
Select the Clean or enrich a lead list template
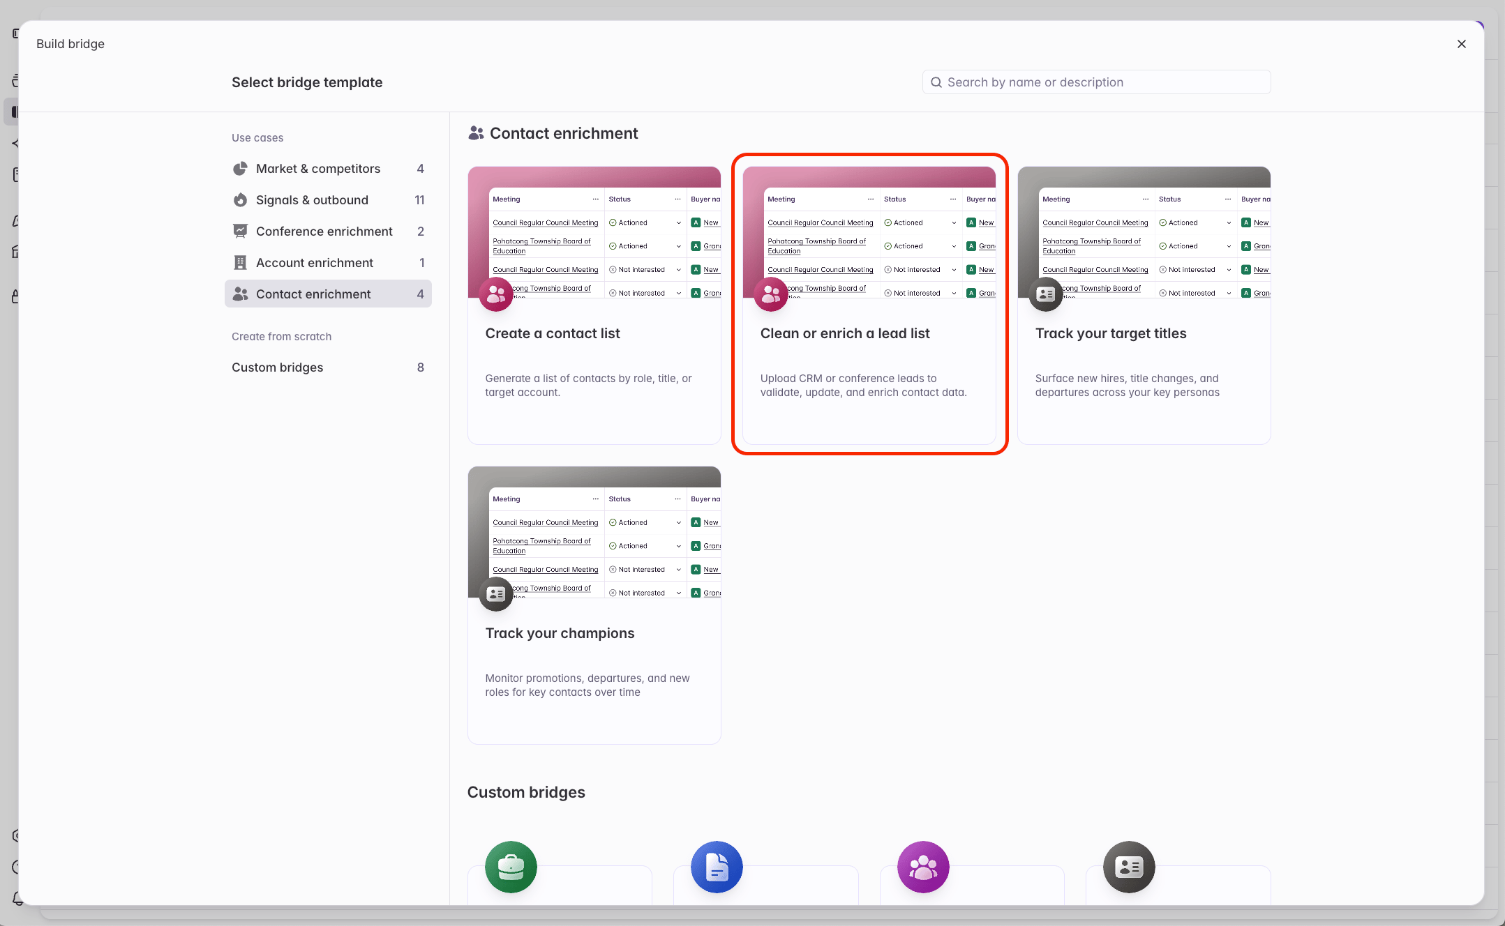click(x=869, y=305)
